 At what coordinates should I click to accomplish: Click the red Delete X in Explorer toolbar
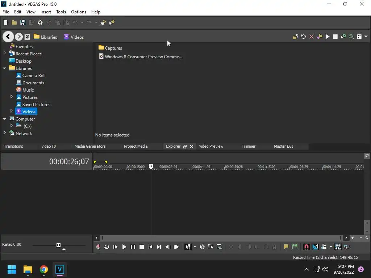tap(311, 37)
